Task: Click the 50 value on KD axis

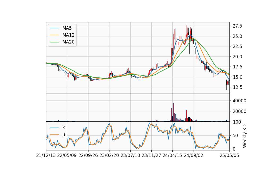Action: [x=236, y=136]
